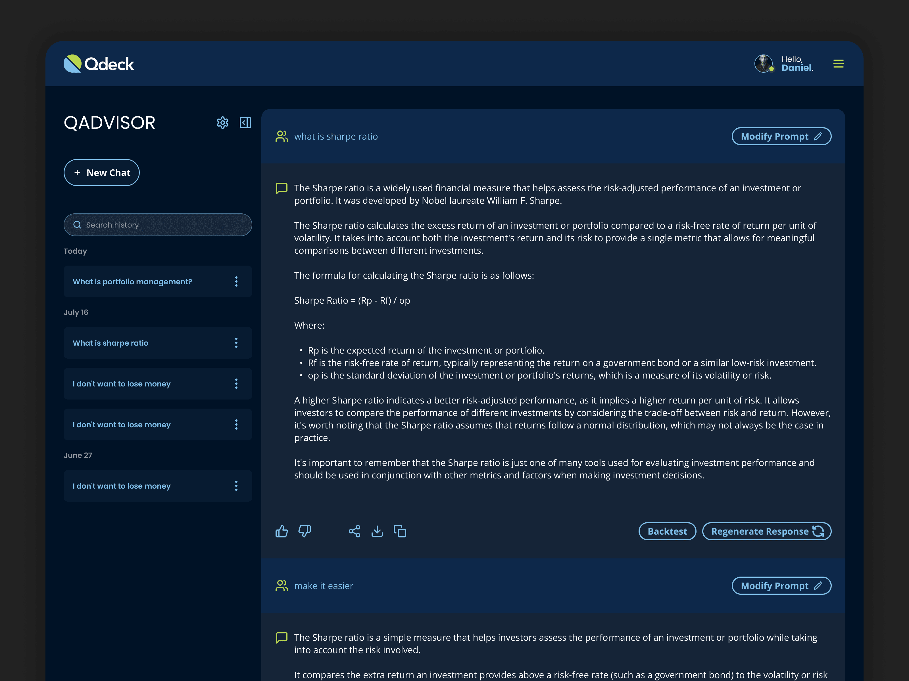Screen dimensions: 909x681
Task: Click the thumbs up icon
Action: pos(282,531)
